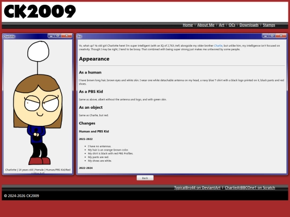Go to the Art page
Viewport: 290px width, 217px height.
[x=221, y=25]
